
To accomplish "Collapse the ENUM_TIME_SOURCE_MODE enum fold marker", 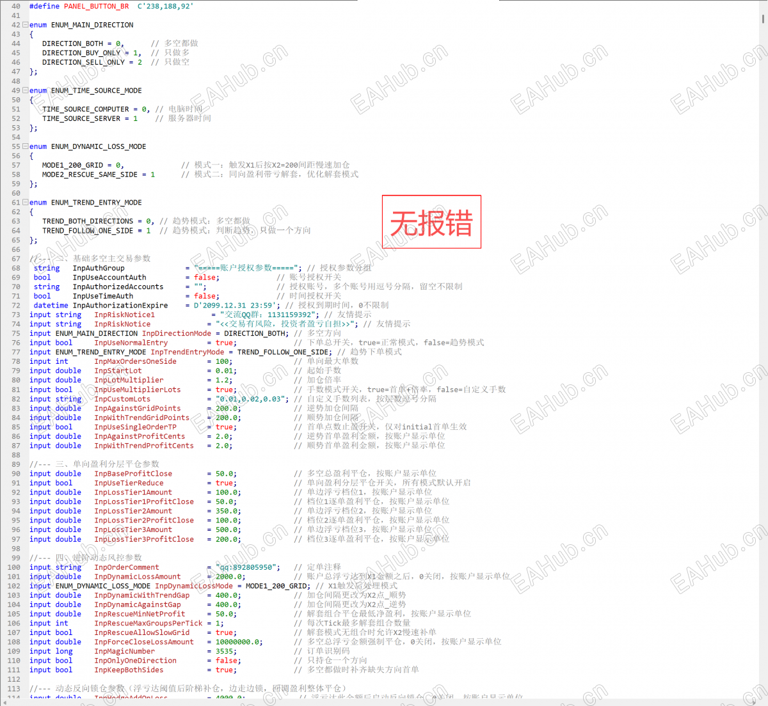I will point(26,90).
